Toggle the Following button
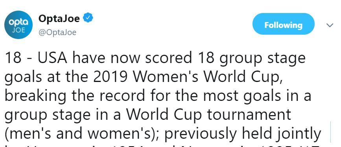Image resolution: width=341 pixels, height=147 pixels. point(283,24)
